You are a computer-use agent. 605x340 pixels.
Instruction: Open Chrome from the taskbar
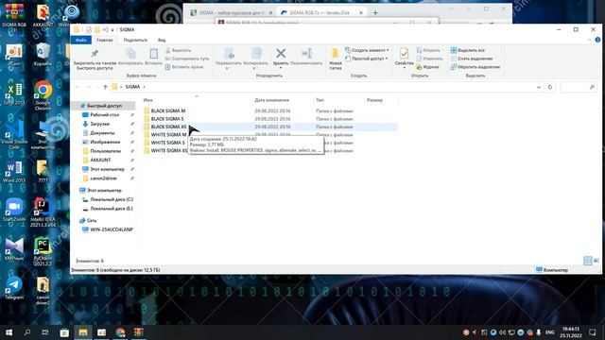120,332
